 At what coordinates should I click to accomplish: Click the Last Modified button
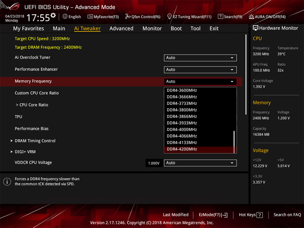tap(176, 215)
